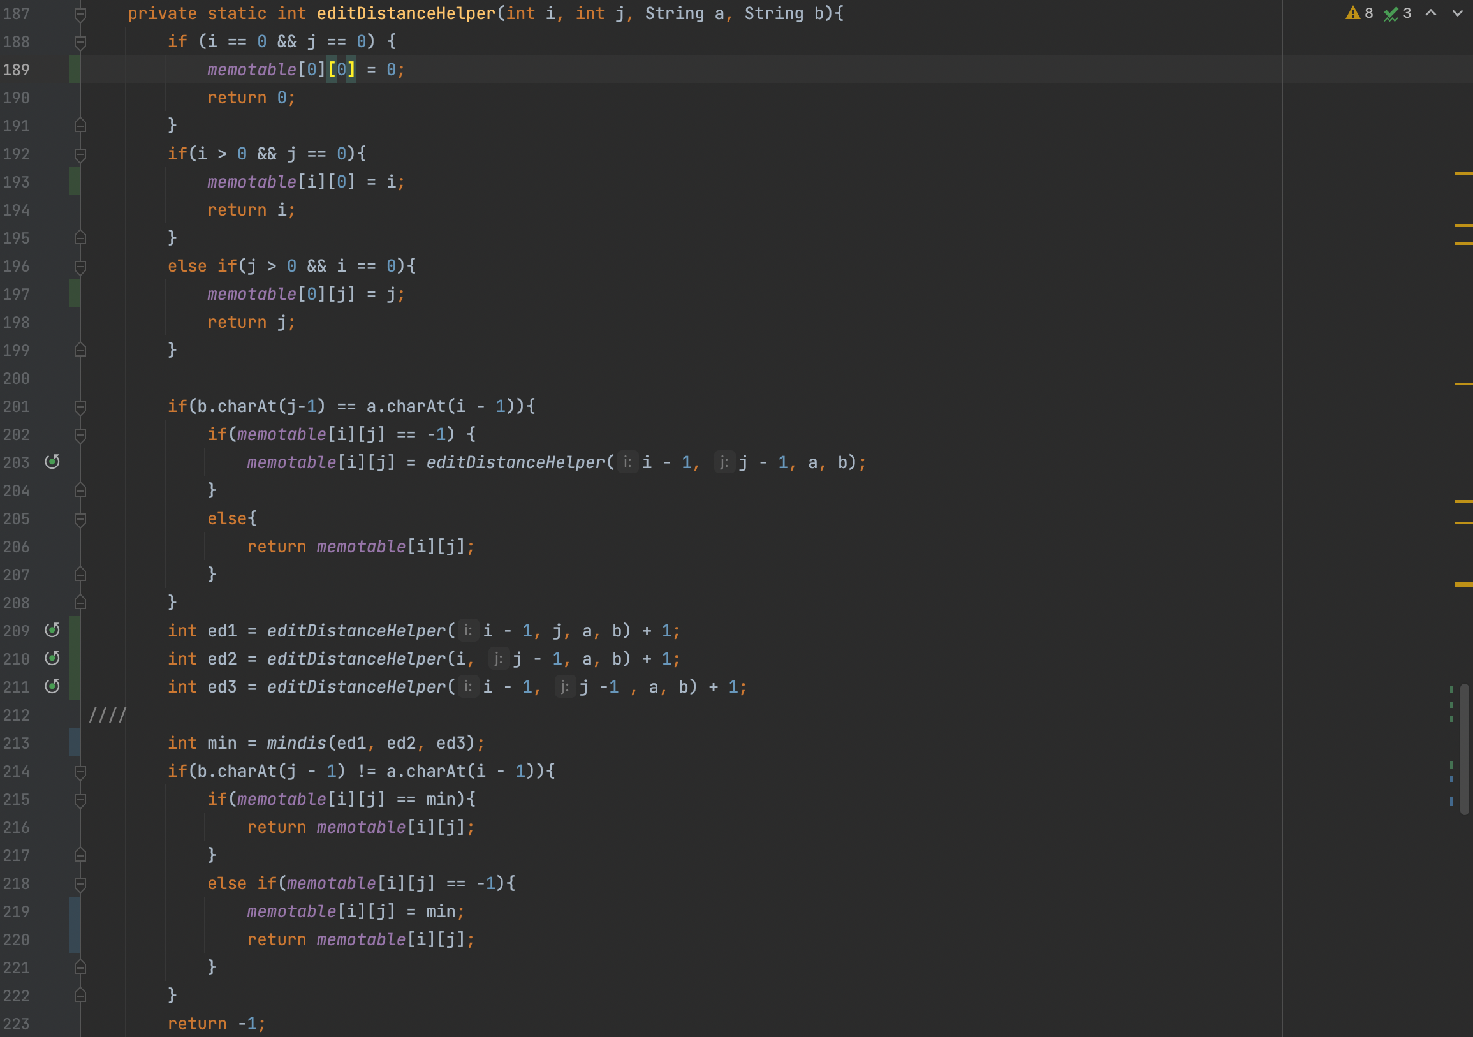Collapse the charAt if block line 201
Screen dimensions: 1473x1037
[80, 407]
